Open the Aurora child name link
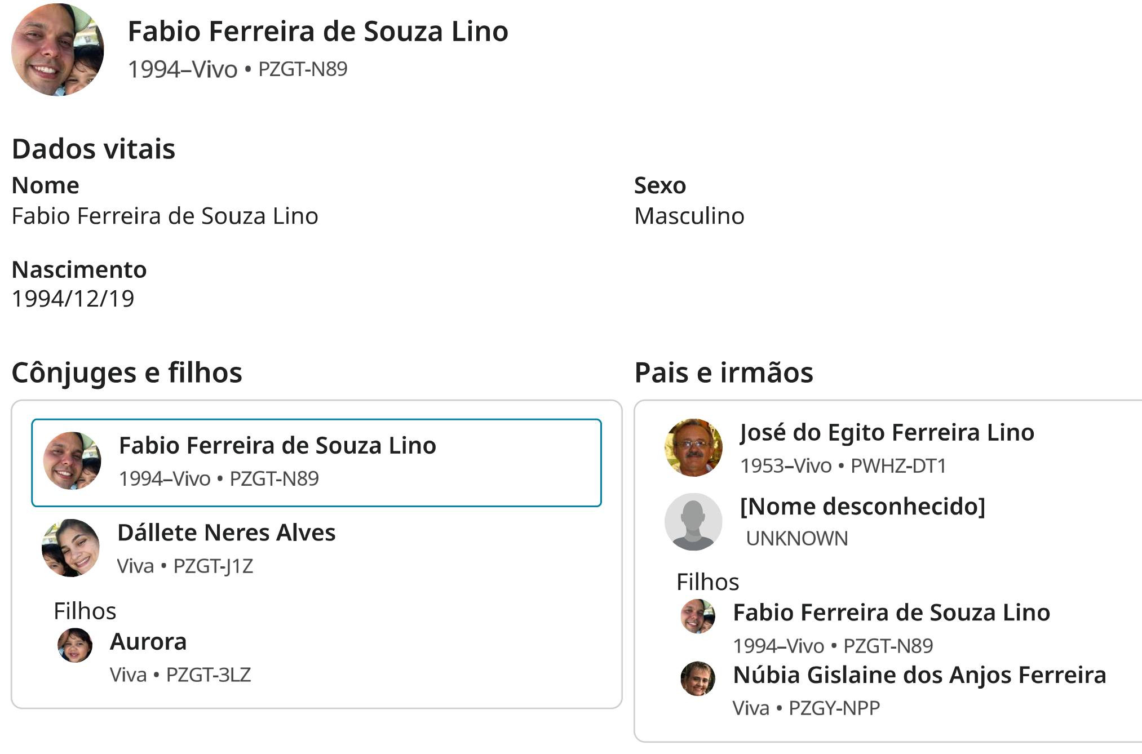The image size is (1142, 754). point(148,642)
